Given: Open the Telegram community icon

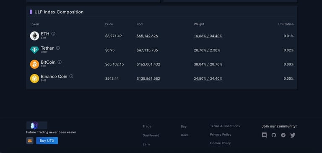Looking at the screenshot, I should coord(283,135).
